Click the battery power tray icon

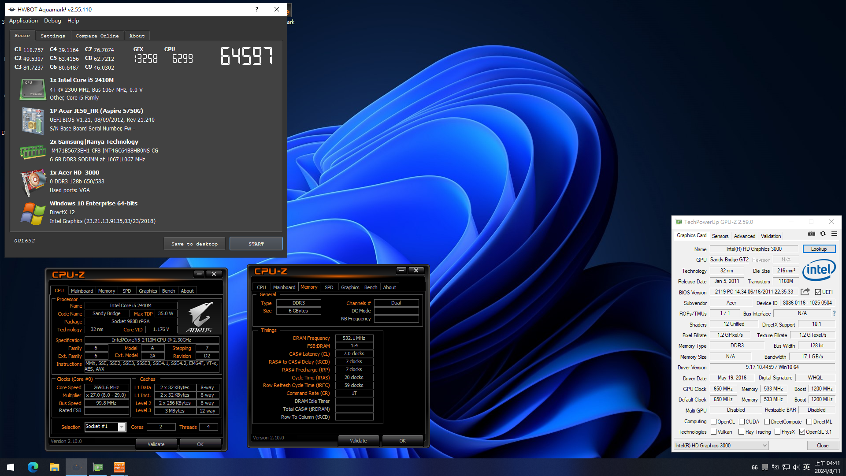(x=775, y=467)
